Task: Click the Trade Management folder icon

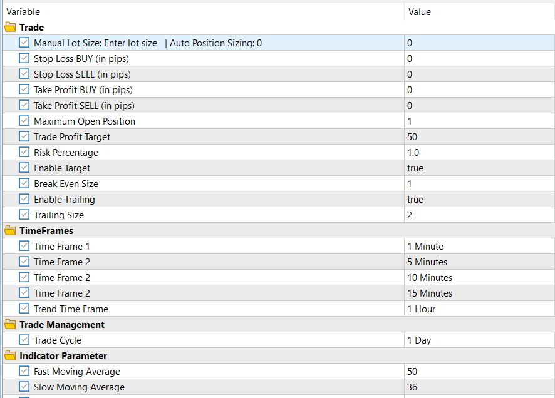Action: click(x=10, y=325)
